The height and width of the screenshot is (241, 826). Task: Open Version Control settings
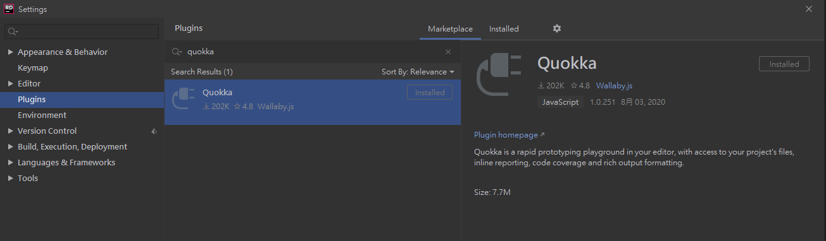click(x=47, y=131)
